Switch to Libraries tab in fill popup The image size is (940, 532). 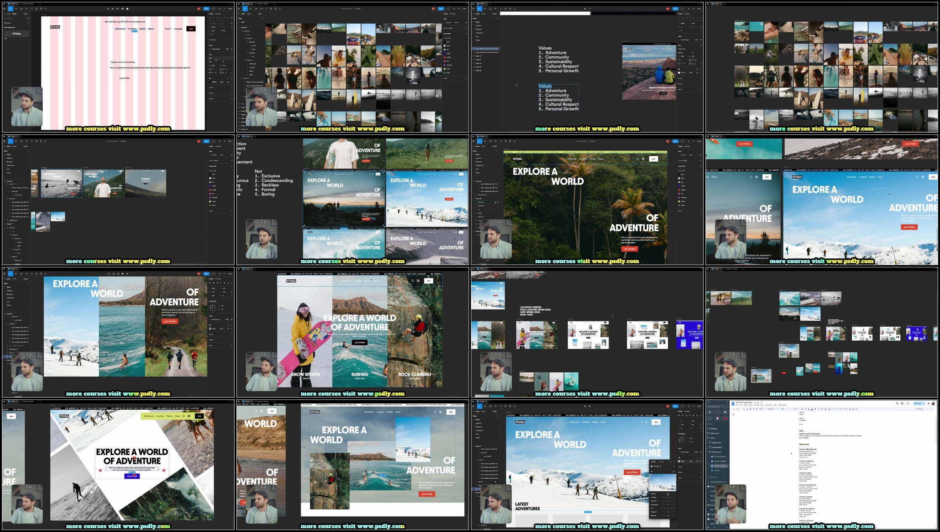(661, 462)
